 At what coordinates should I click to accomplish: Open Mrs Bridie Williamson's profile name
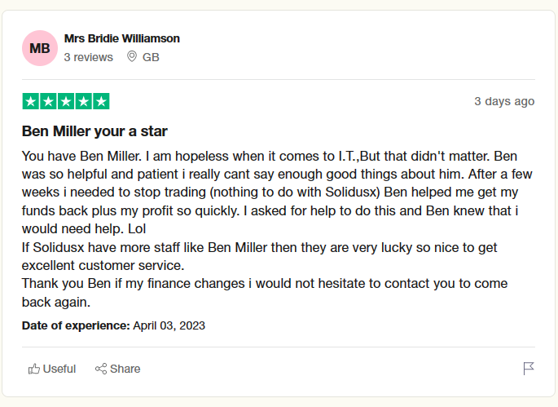click(x=121, y=38)
